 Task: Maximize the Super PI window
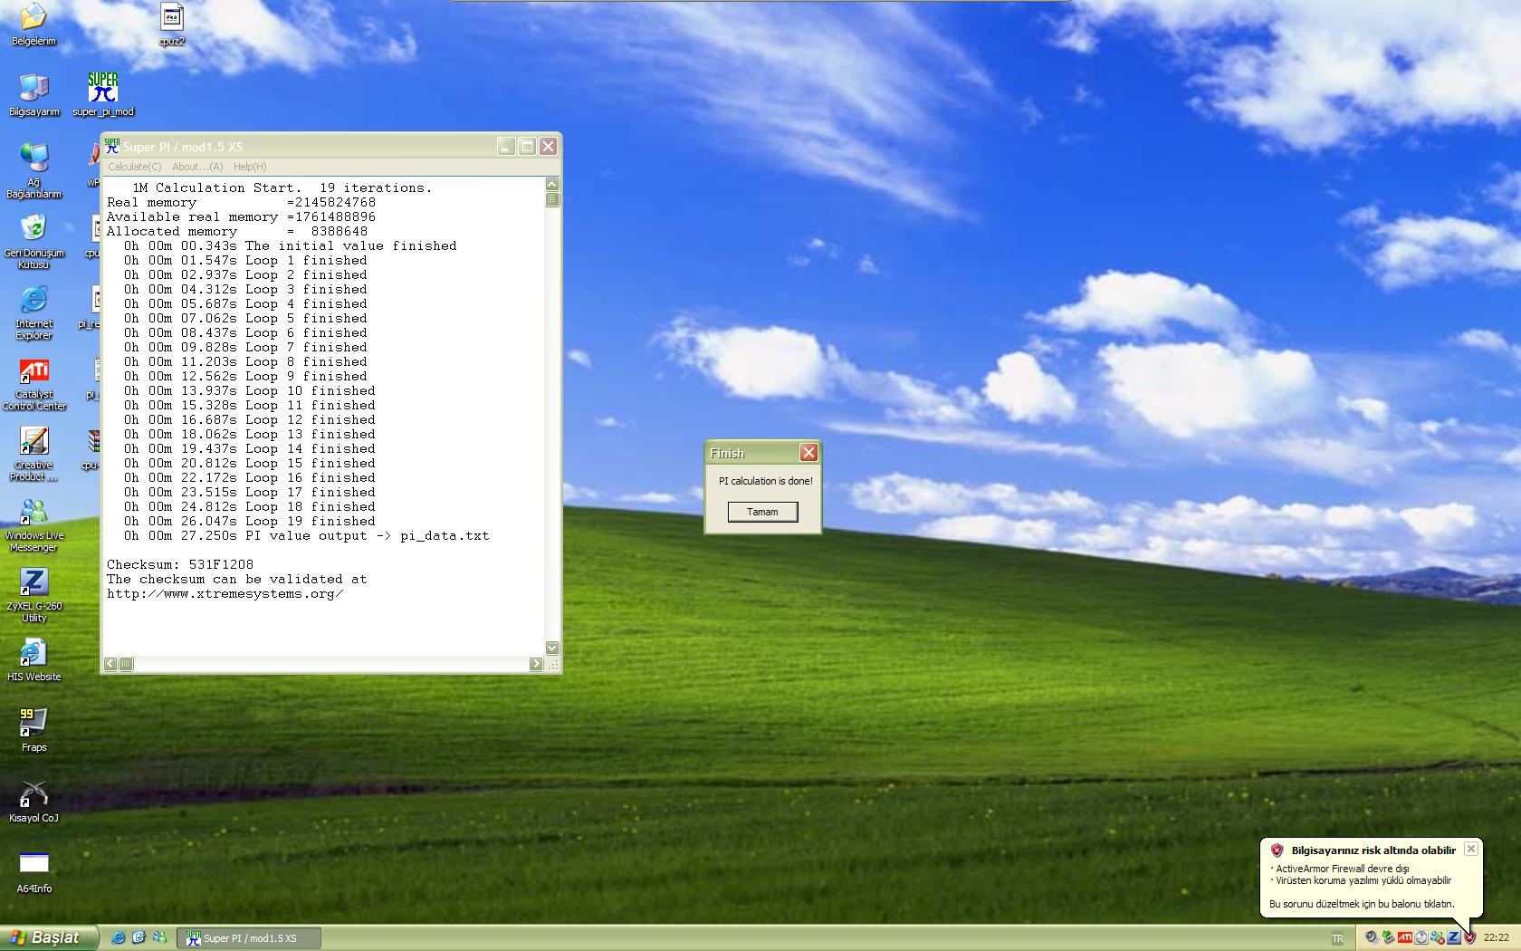click(527, 146)
